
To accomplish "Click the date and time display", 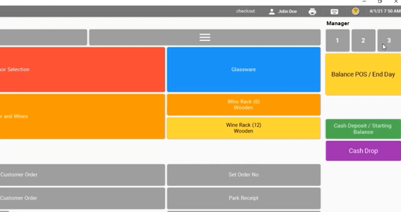I will pyautogui.click(x=385, y=11).
